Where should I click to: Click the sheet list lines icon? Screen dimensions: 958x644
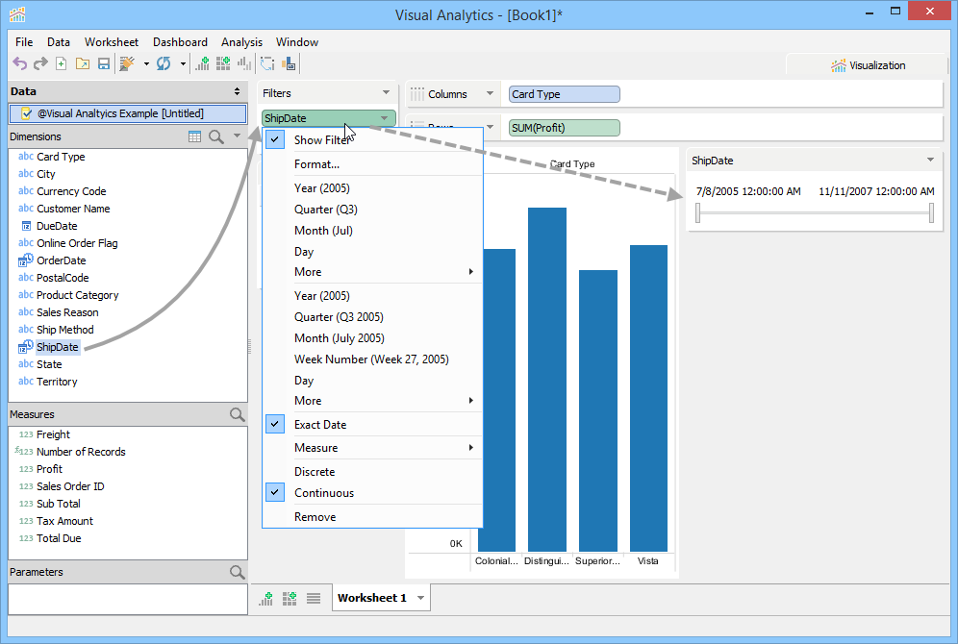pos(314,598)
